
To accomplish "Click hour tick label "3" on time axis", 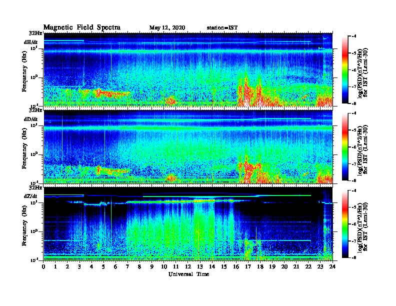I will (79, 267).
